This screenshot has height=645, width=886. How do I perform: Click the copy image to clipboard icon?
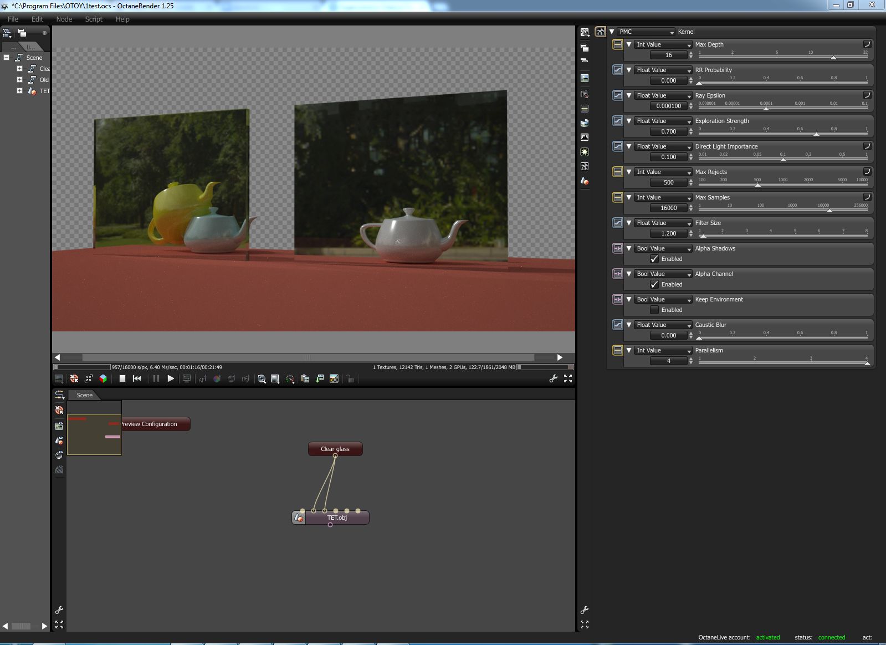(x=305, y=379)
